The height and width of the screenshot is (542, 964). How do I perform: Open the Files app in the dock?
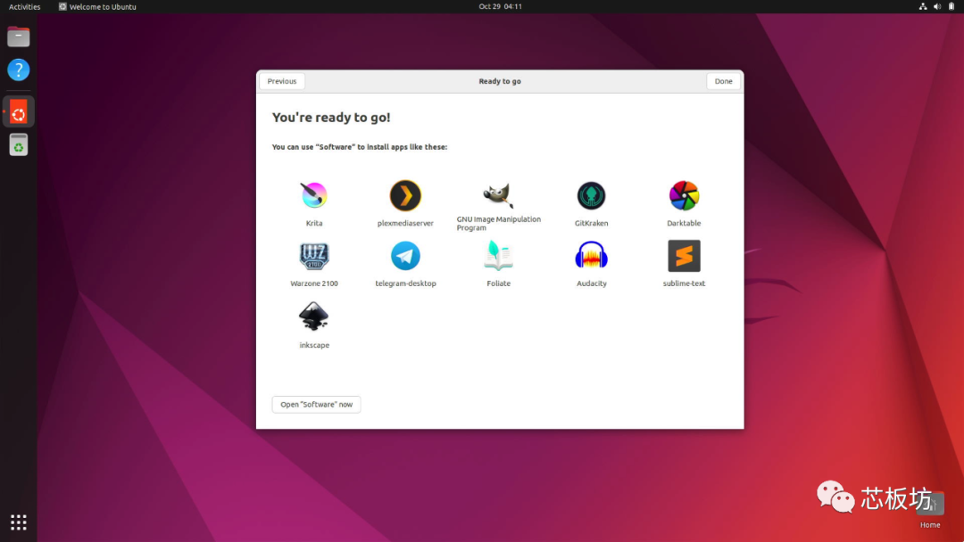[x=19, y=37]
